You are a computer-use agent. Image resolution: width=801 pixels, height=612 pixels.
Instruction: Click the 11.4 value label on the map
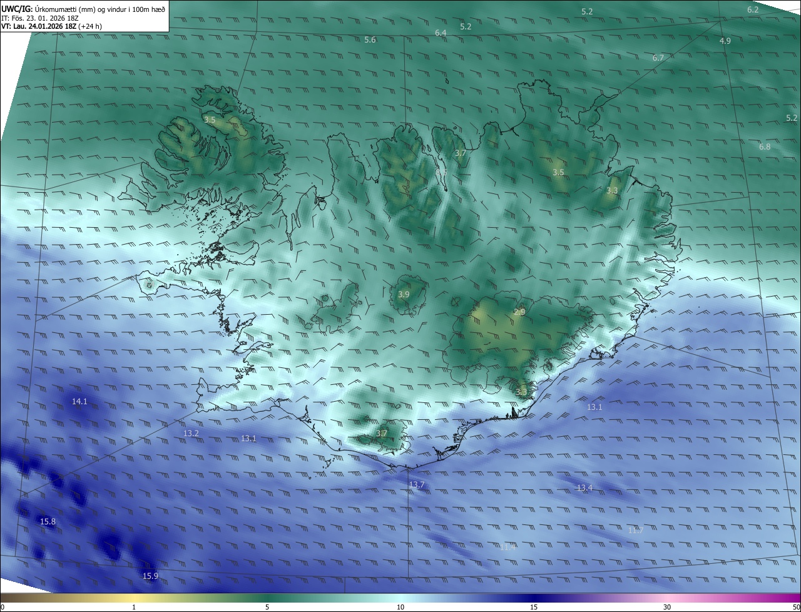[x=508, y=547]
